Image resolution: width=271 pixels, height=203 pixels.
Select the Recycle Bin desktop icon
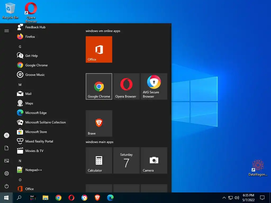[10, 11]
